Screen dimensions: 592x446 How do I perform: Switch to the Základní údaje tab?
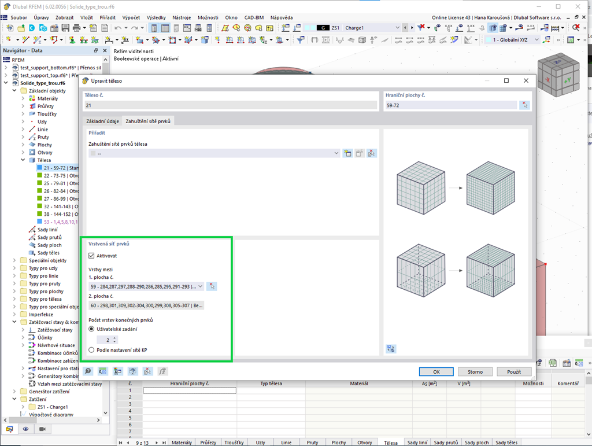103,121
